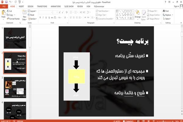Toggle Bold formatting
The height and width of the screenshot is (122, 183).
(x=40, y=17)
